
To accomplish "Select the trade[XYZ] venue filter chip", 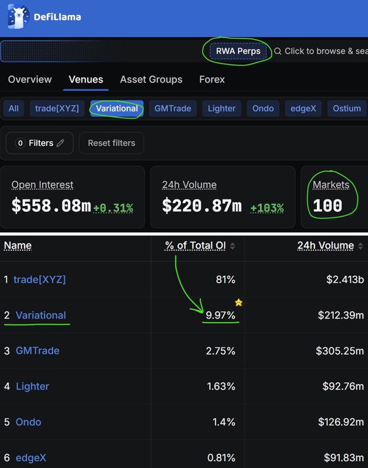I will [x=57, y=108].
